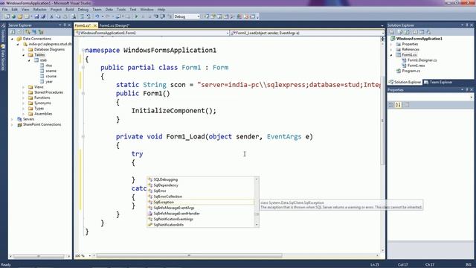Click the Undo arrow toolbar icon

click(97, 16)
